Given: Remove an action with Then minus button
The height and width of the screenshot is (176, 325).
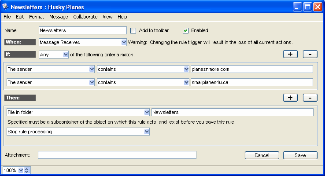Looking at the screenshot, I should pyautogui.click(x=310, y=98).
